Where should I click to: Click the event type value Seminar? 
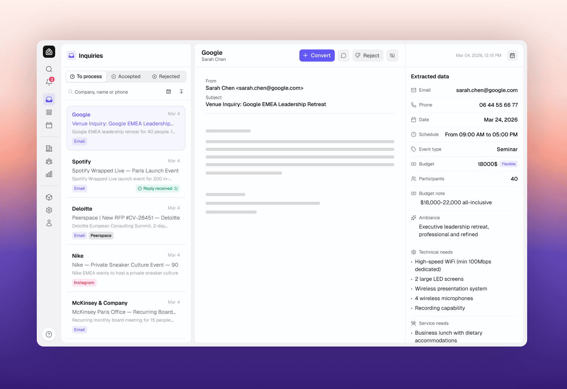point(507,149)
